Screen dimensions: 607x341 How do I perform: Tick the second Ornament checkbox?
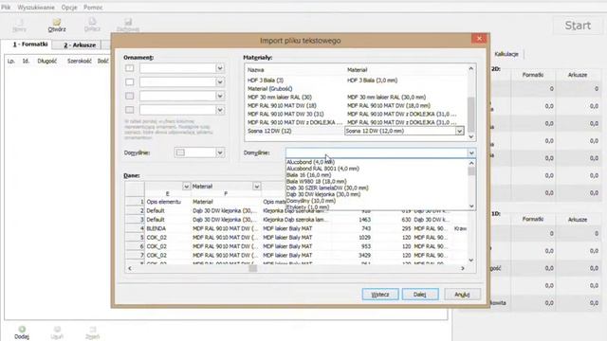point(130,82)
